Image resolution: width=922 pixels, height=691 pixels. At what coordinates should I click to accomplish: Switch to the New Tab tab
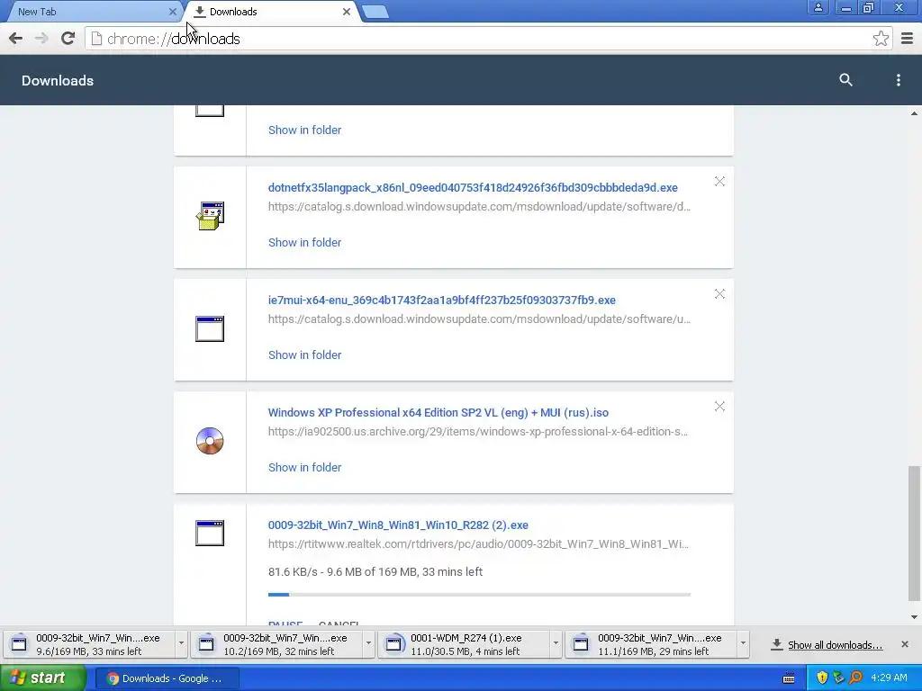(92, 12)
